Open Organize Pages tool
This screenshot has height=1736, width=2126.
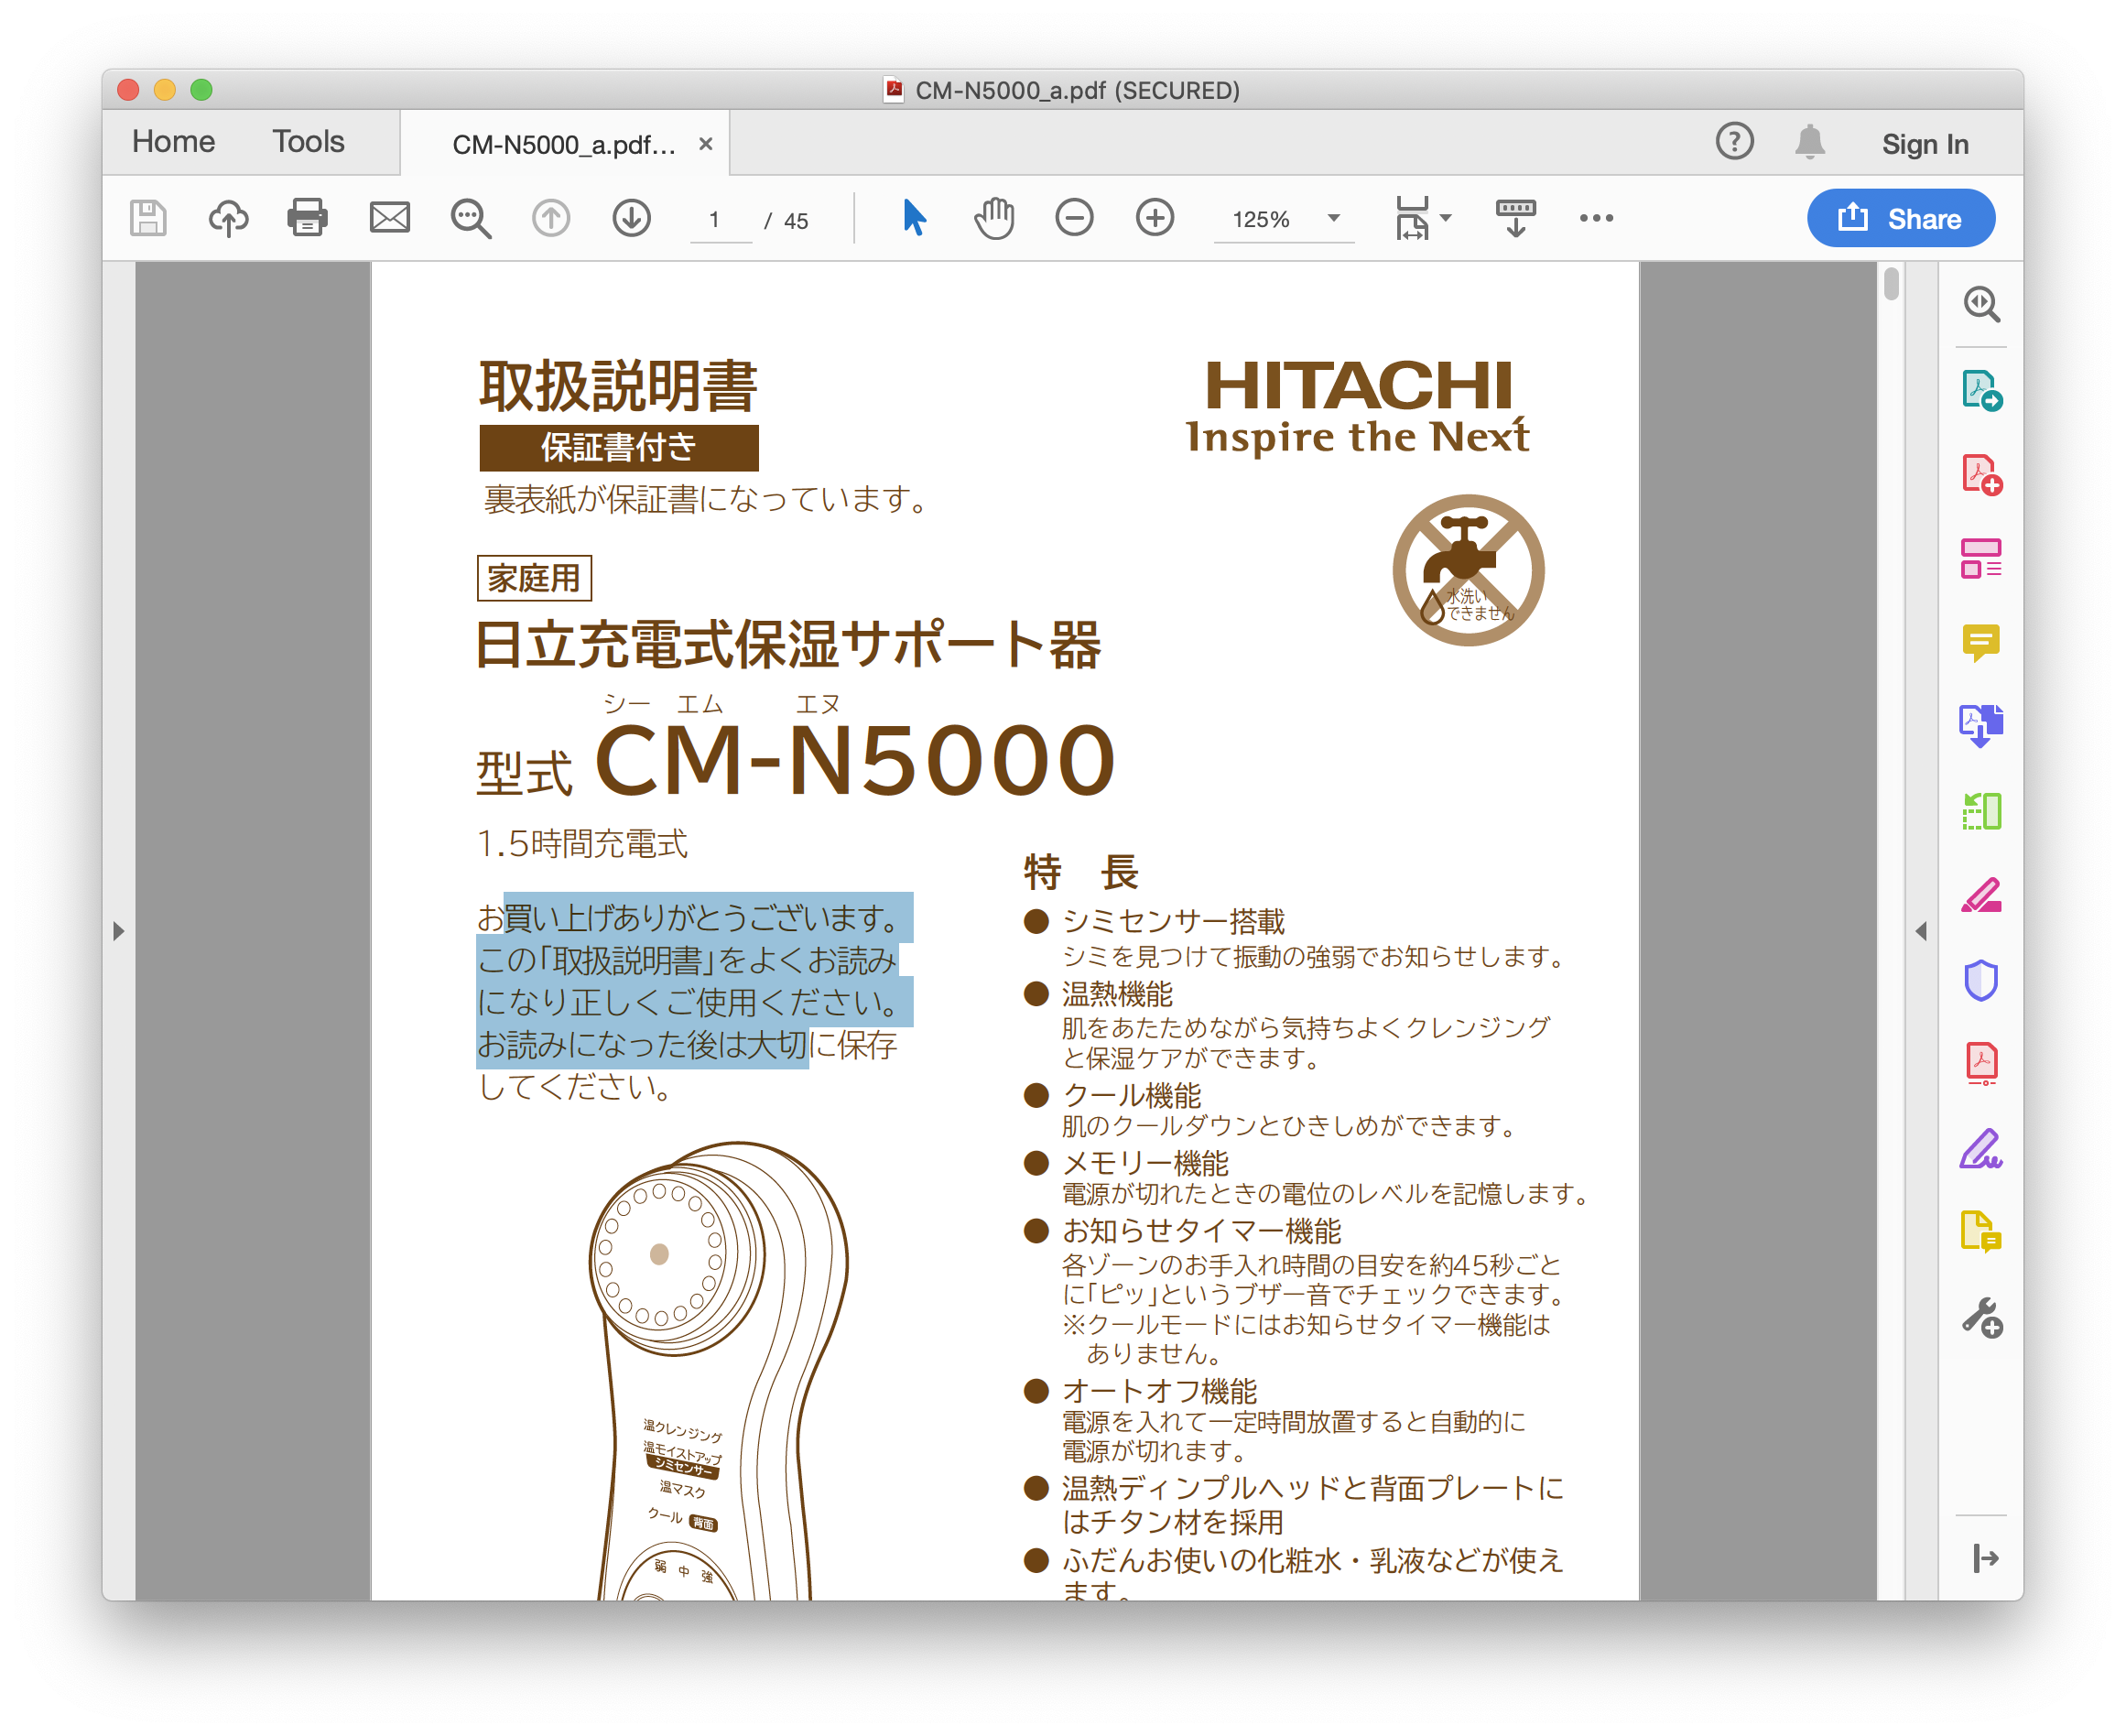click(x=1982, y=811)
